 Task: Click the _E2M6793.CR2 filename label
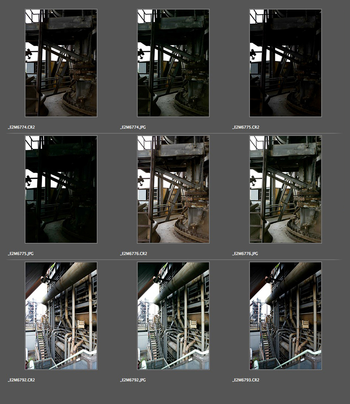246,380
